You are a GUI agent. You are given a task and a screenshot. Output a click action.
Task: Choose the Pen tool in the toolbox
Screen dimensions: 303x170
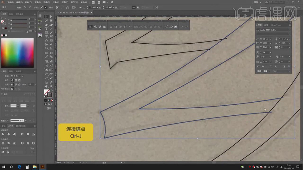point(47,25)
